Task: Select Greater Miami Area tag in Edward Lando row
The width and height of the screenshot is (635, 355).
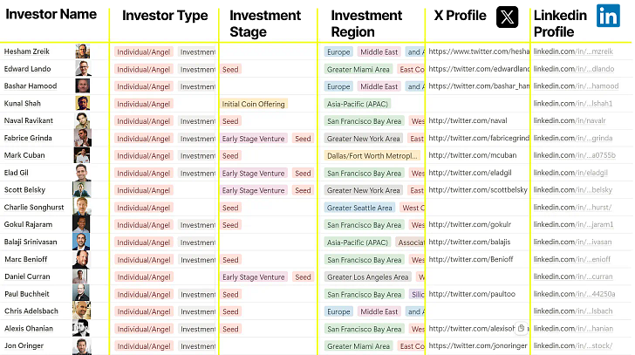Action: point(358,70)
